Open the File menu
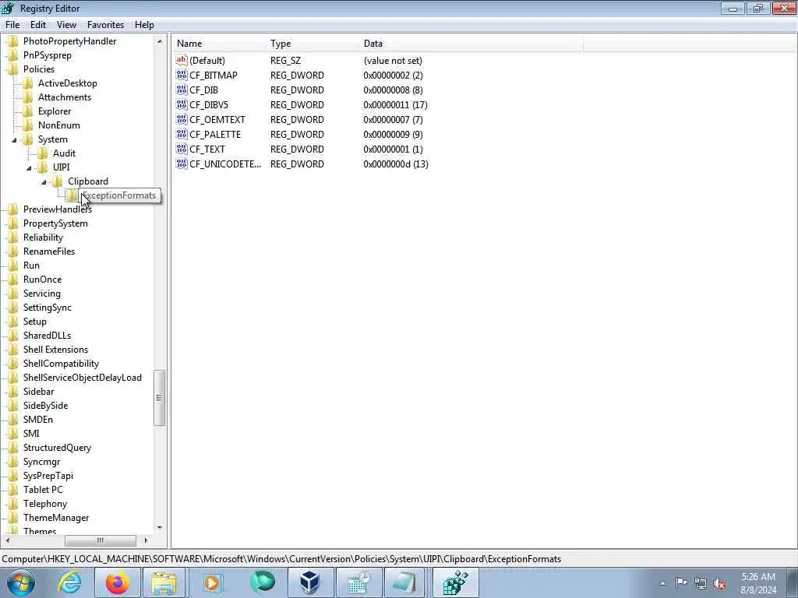The width and height of the screenshot is (798, 598). pyautogui.click(x=12, y=25)
